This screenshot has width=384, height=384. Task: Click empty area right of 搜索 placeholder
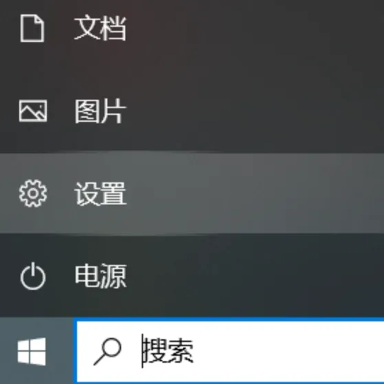click(x=289, y=352)
